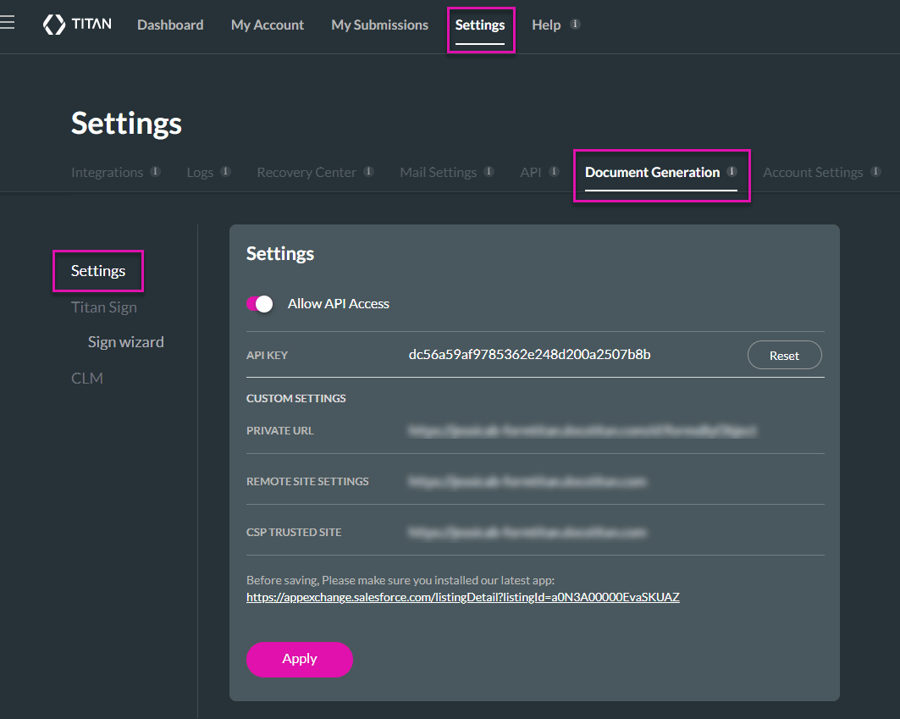The width and height of the screenshot is (900, 719).
Task: Open My Account in top navigation
Action: tap(268, 25)
